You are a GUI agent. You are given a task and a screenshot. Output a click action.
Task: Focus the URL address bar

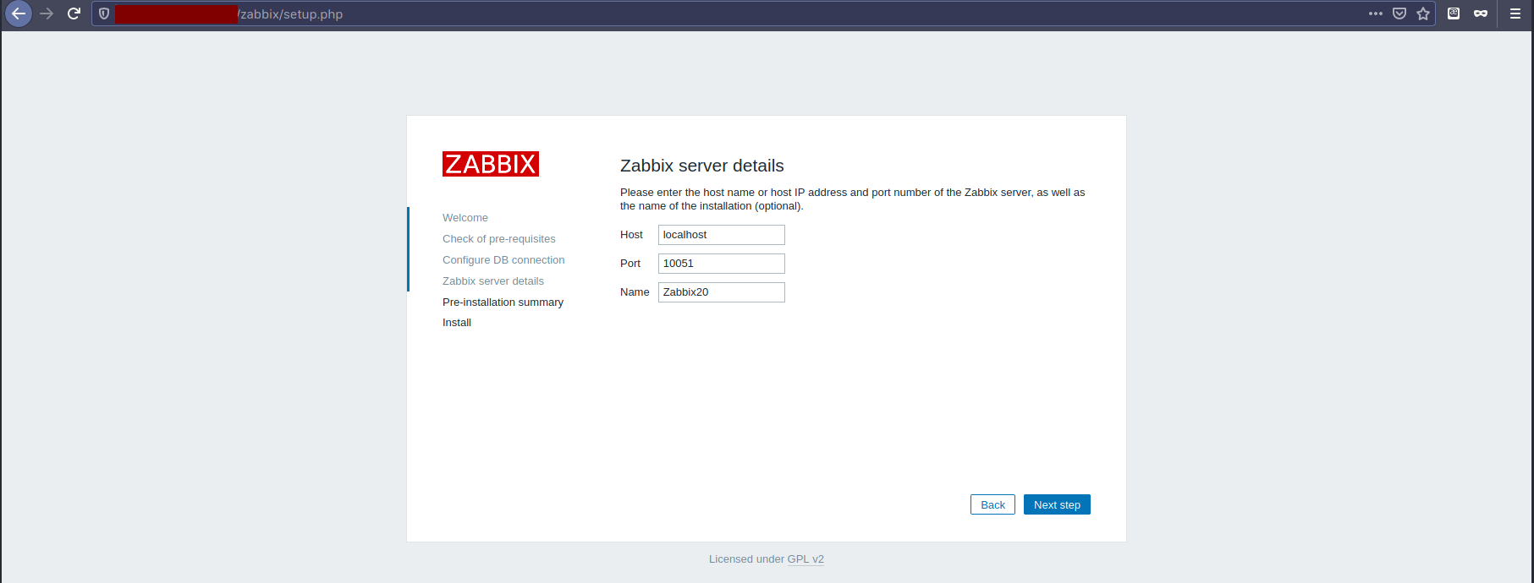[x=762, y=14]
